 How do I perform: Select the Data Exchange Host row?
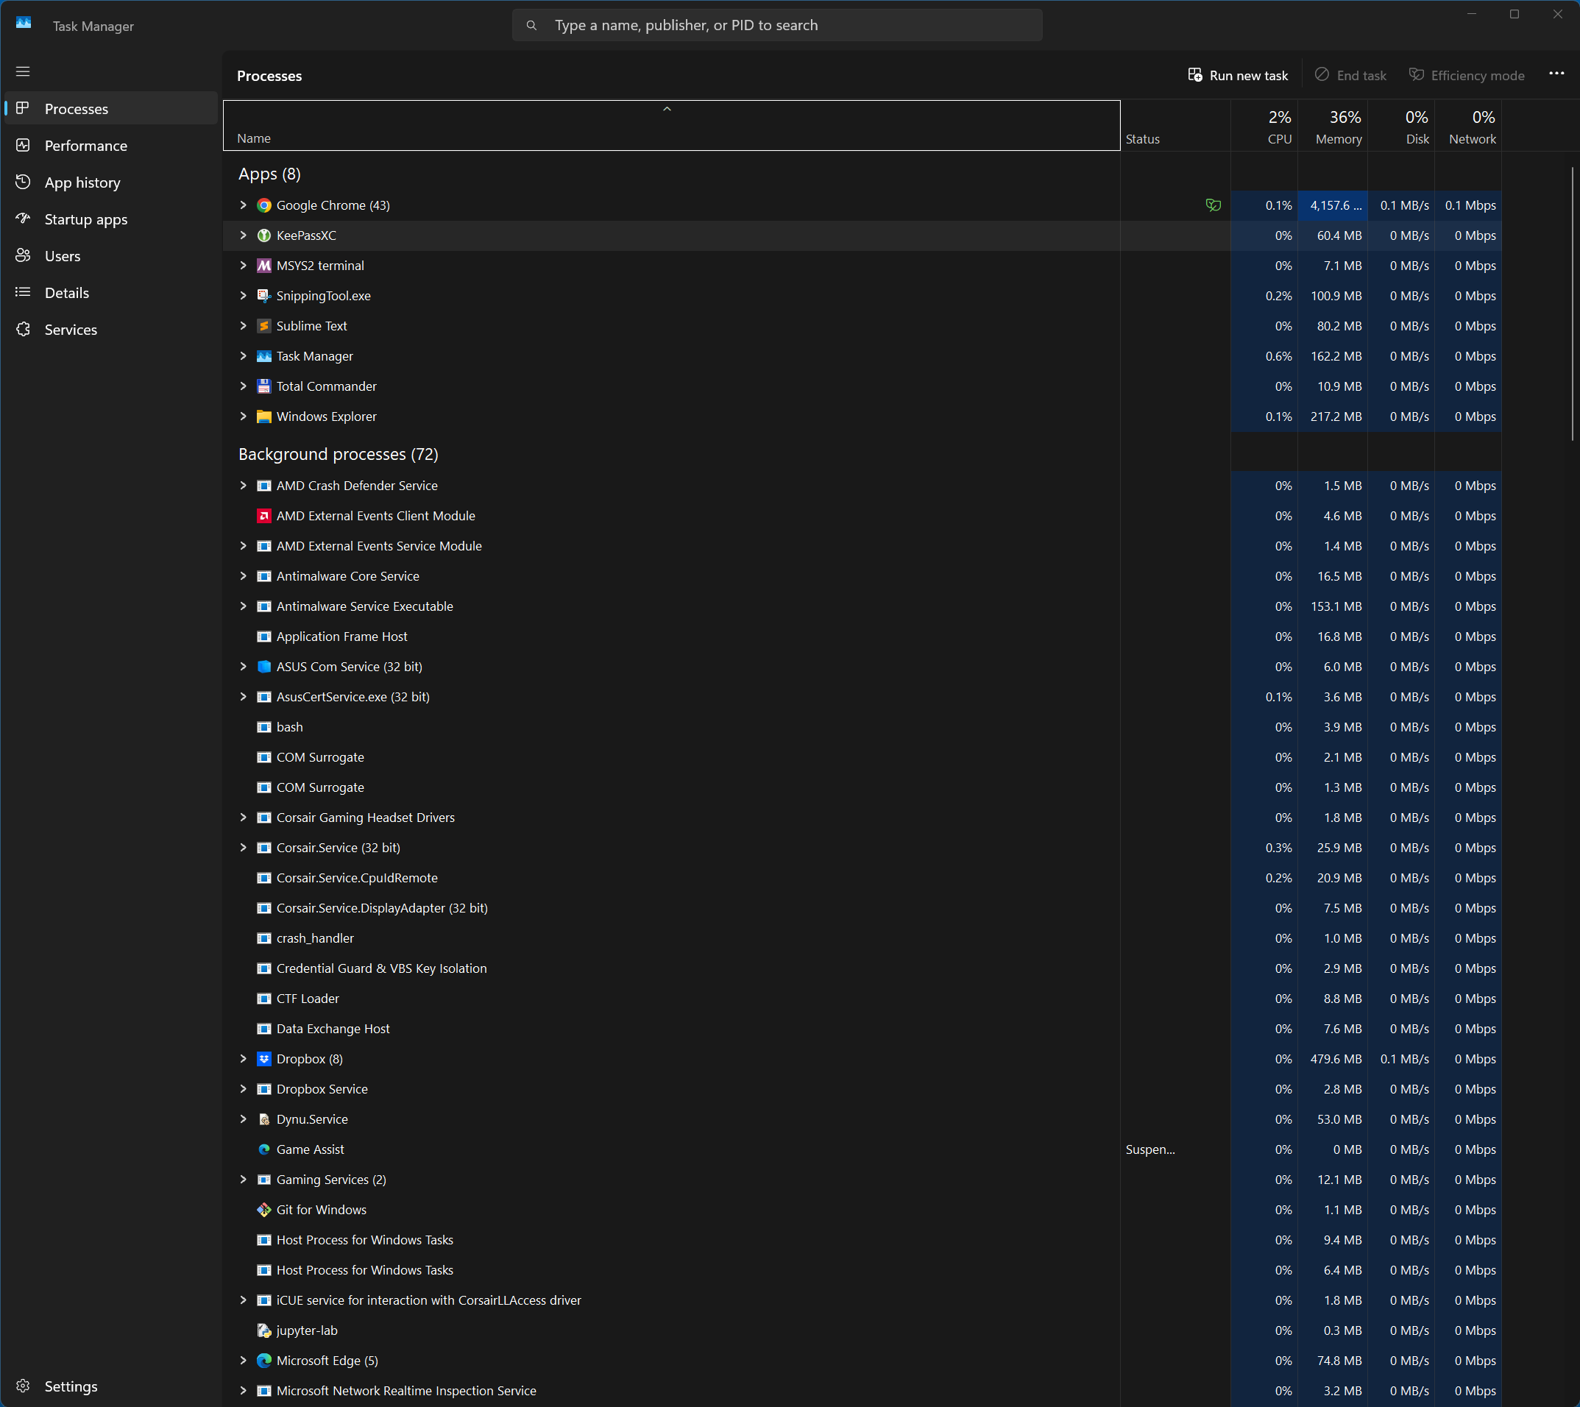pyautogui.click(x=862, y=1029)
